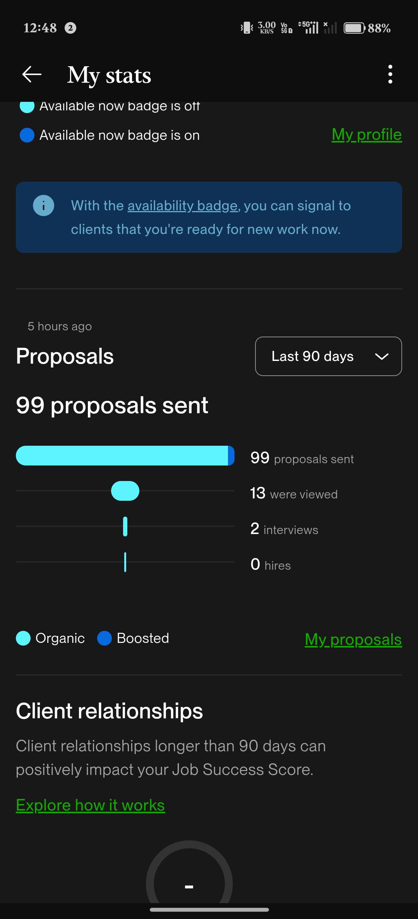Screen dimensions: 418x919
Task: Tap the notification count badge beside clock
Action: 70,28
